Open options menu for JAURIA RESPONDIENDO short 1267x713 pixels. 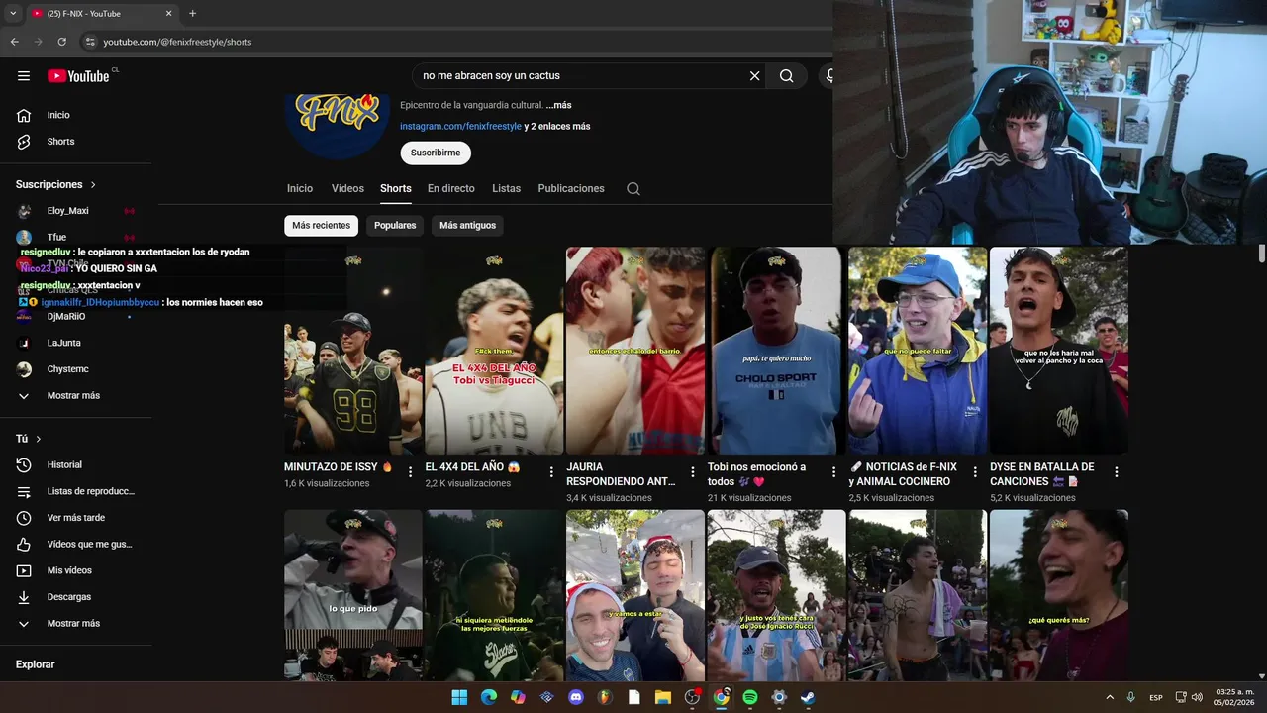coord(693,472)
